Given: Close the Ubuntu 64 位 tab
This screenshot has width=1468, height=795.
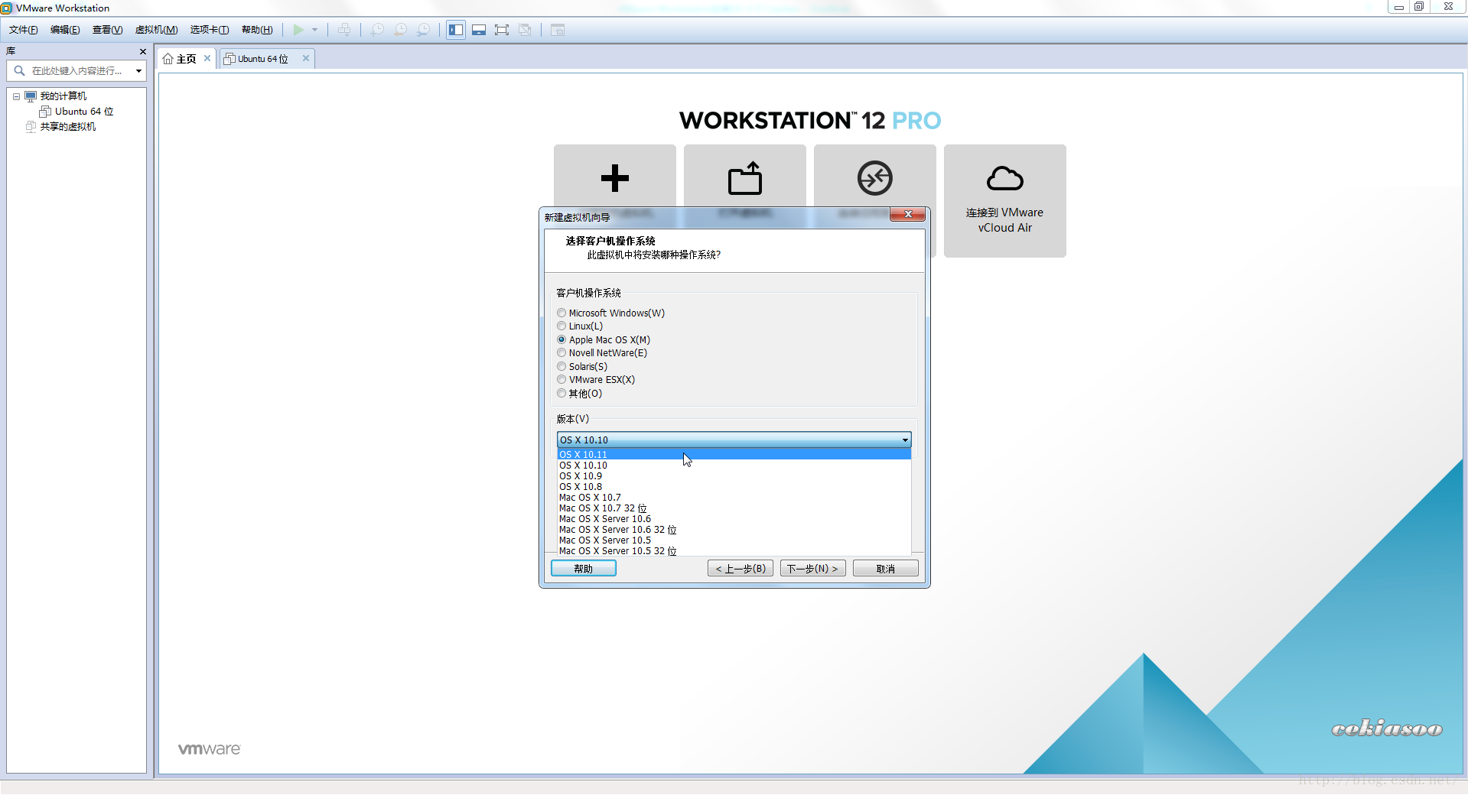Looking at the screenshot, I should click(x=306, y=58).
